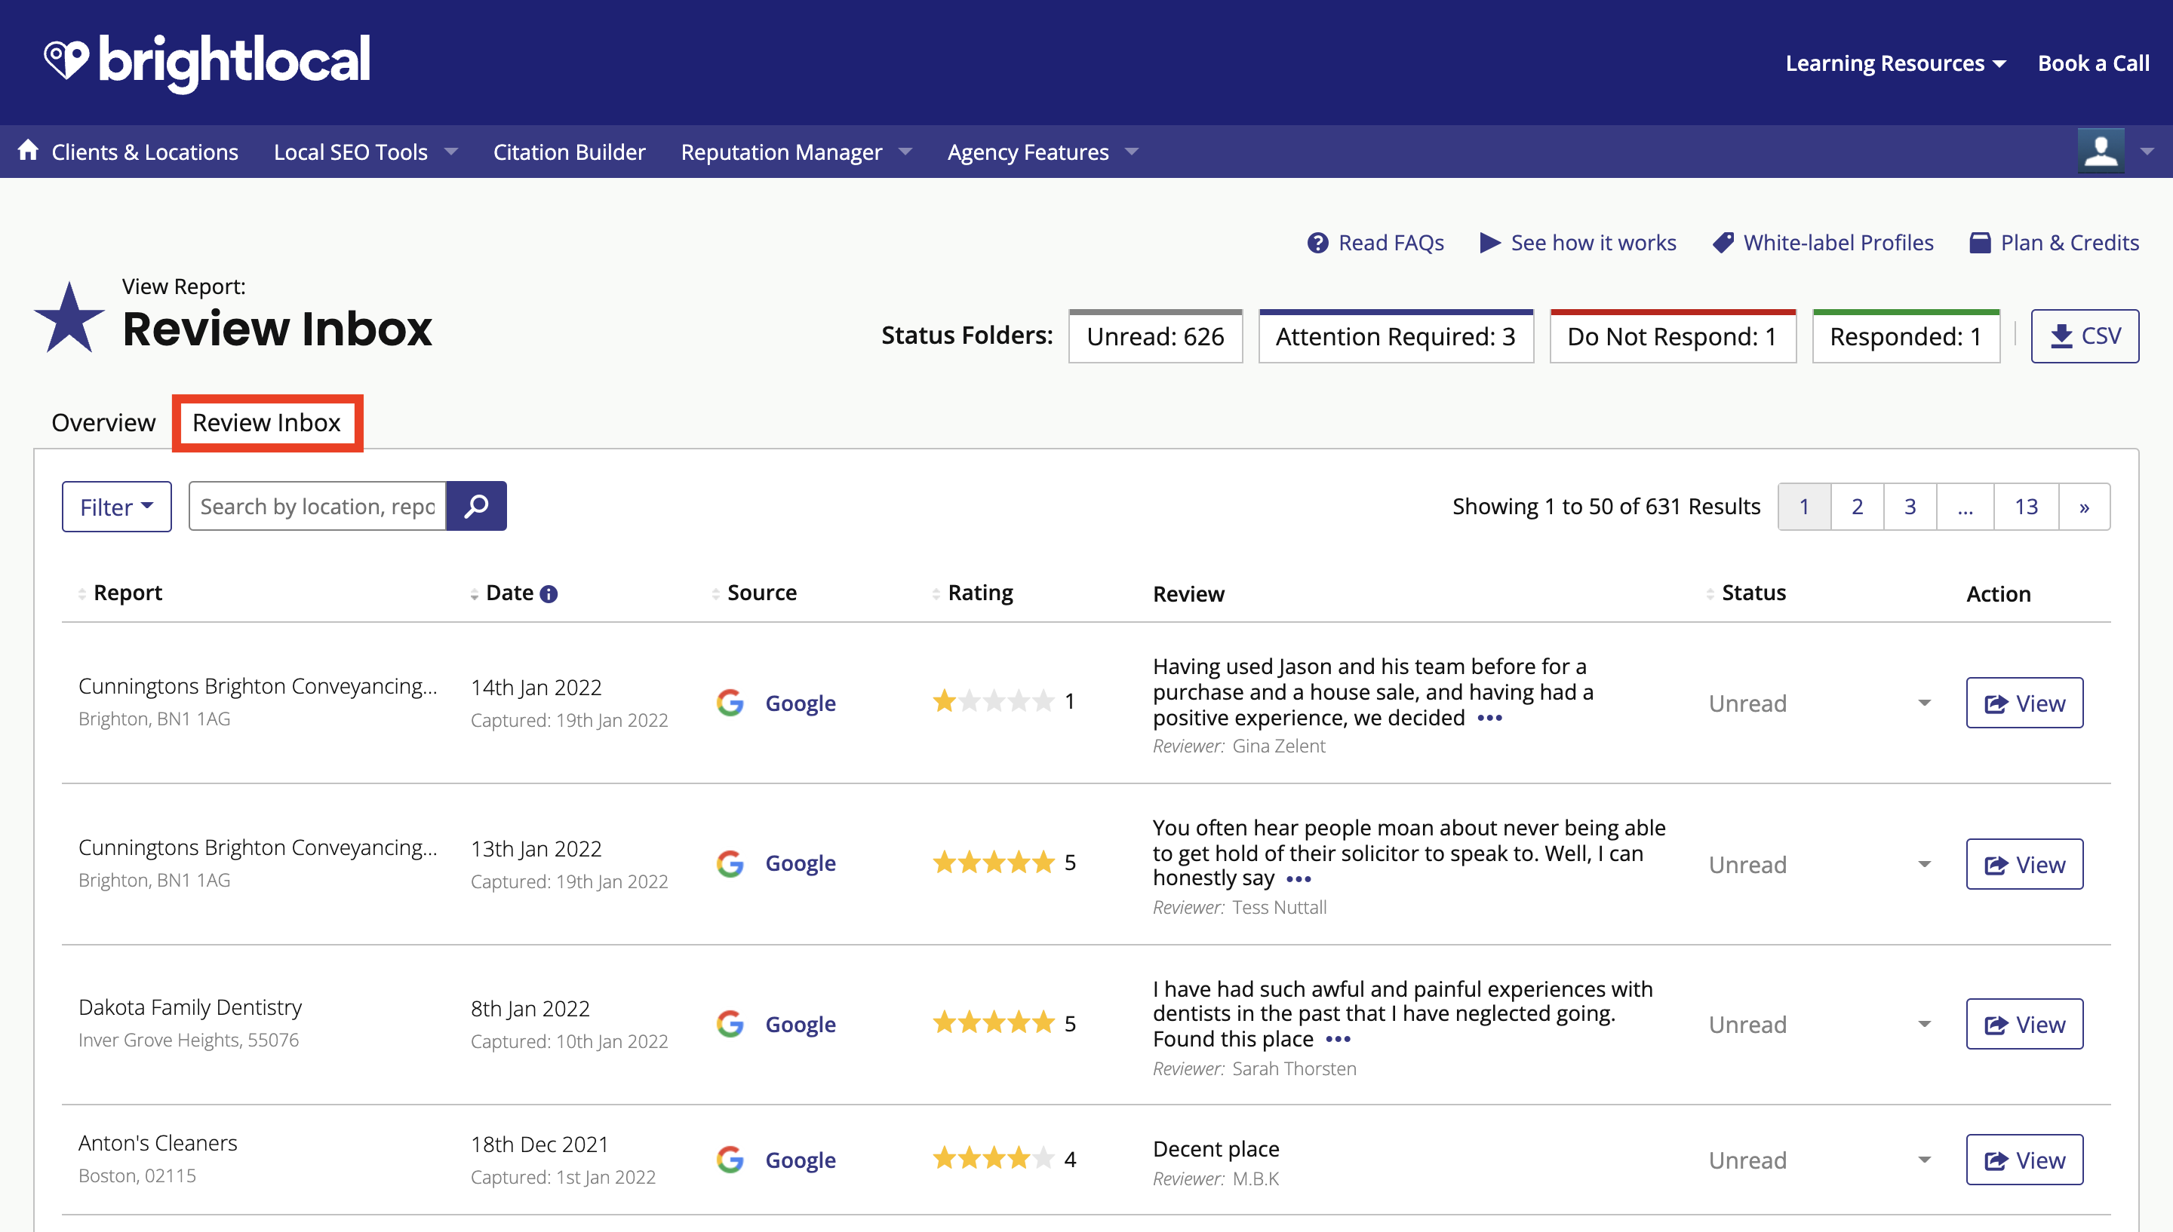The height and width of the screenshot is (1232, 2173).
Task: Click Google logo icon in Dakota Family Dentistry row
Action: click(x=730, y=1024)
